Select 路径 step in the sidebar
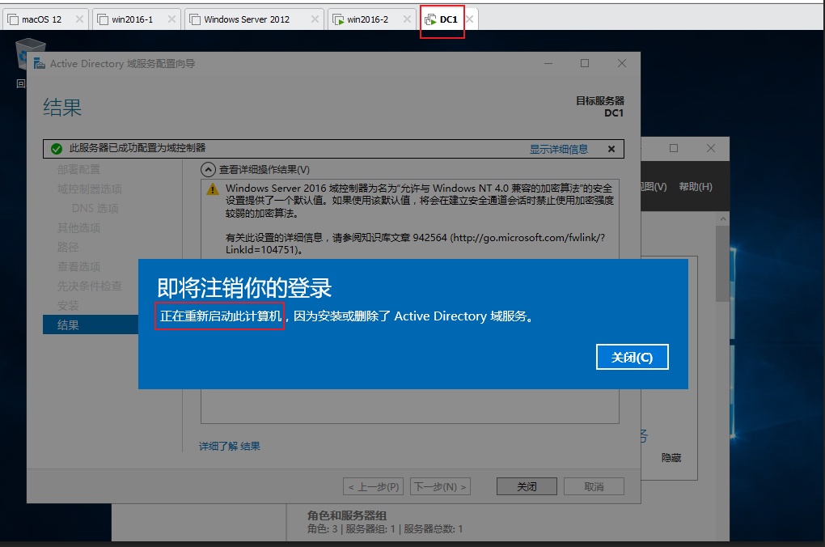The image size is (825, 547). point(68,248)
